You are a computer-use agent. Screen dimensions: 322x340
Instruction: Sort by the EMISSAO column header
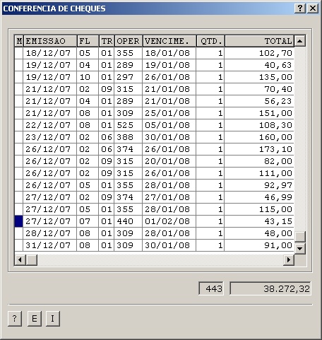(50, 41)
